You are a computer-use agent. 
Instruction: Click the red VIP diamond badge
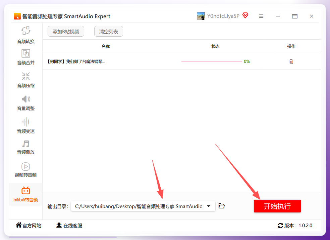245,15
